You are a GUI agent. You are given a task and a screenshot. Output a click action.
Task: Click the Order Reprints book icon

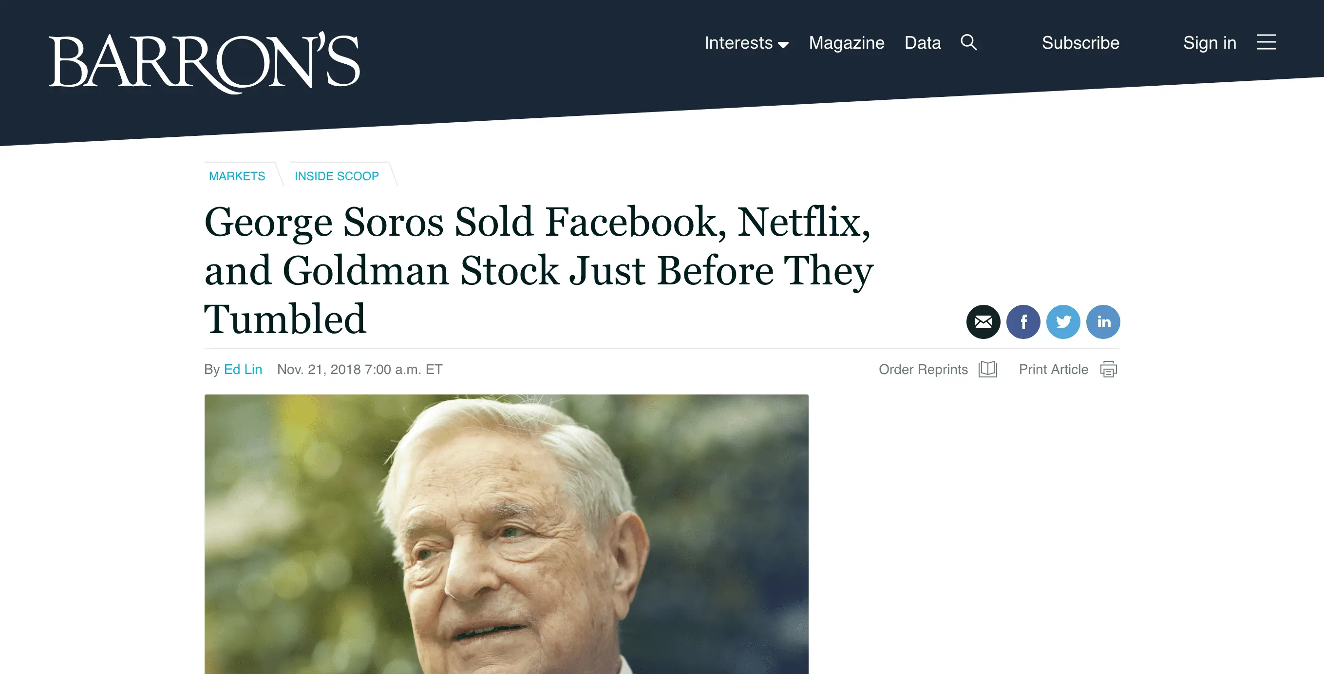(x=987, y=369)
